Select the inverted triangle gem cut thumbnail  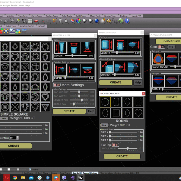(45, 107)
